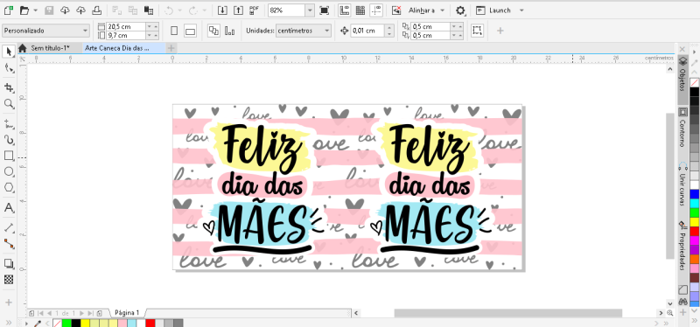This screenshot has height=327, width=700.
Task: Toggle the Current Page layout button
Action: pyautogui.click(x=230, y=31)
